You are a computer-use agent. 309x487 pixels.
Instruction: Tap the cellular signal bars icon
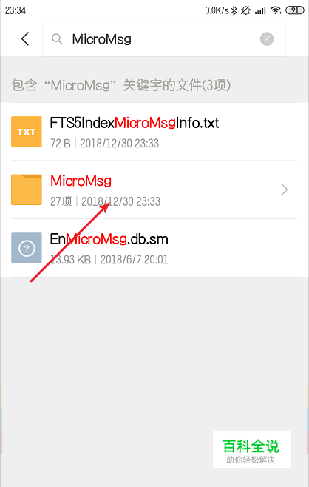(x=260, y=11)
